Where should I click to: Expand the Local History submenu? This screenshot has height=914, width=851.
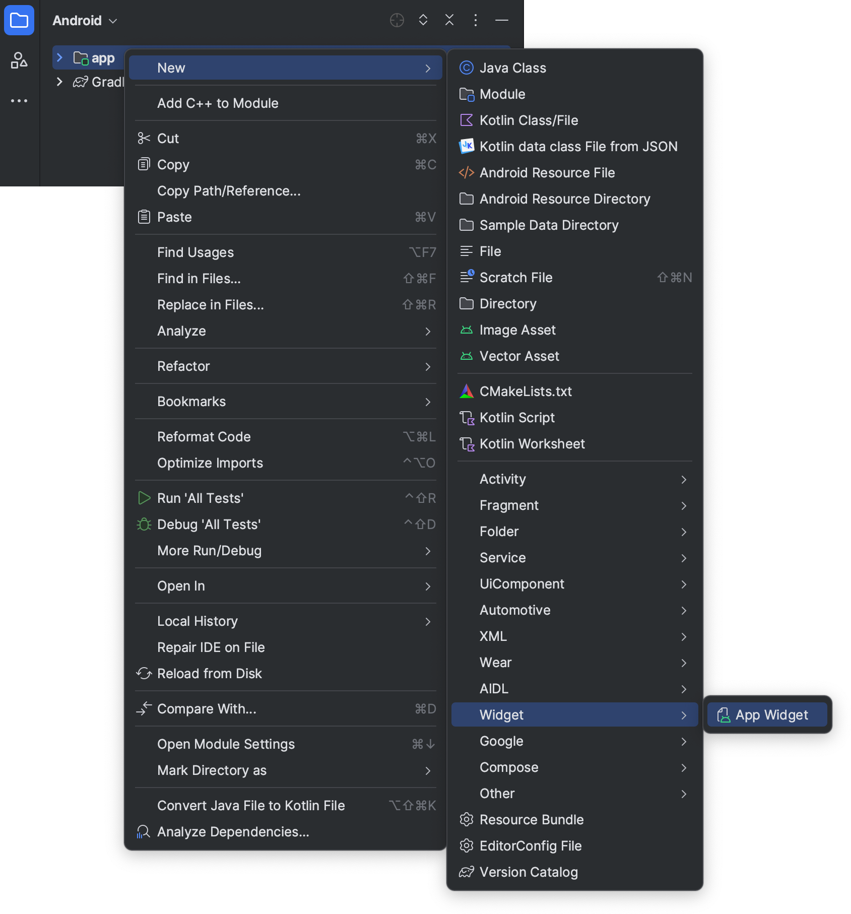285,621
